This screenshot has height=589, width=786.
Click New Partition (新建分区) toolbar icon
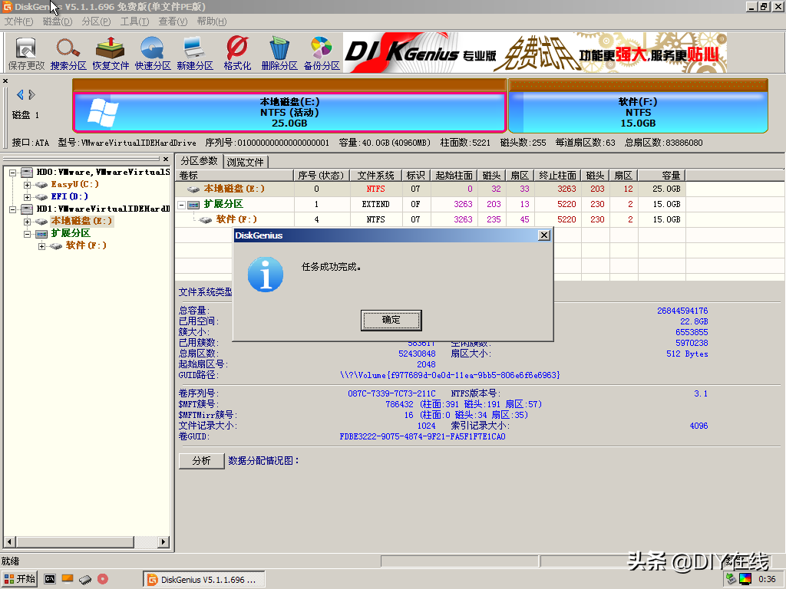(x=195, y=52)
